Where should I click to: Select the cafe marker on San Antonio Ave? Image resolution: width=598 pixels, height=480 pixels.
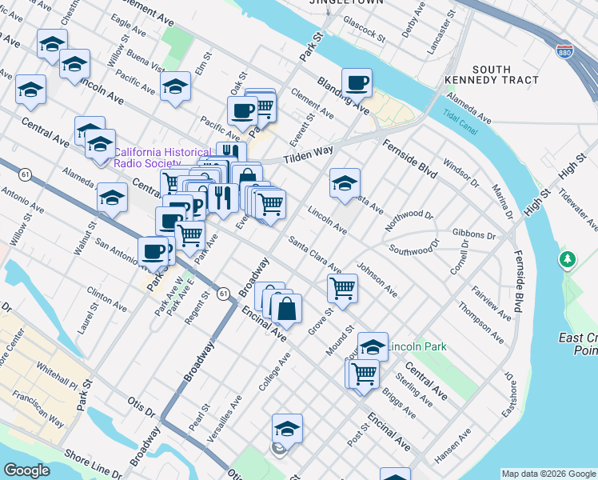[153, 254]
